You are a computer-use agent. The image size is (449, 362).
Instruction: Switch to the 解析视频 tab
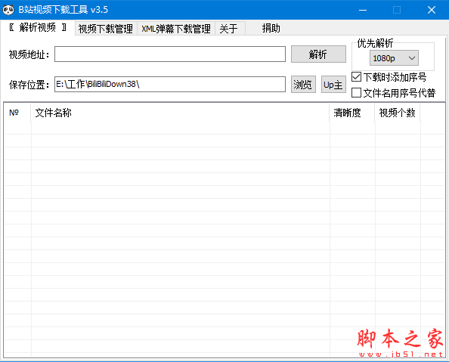tap(38, 28)
